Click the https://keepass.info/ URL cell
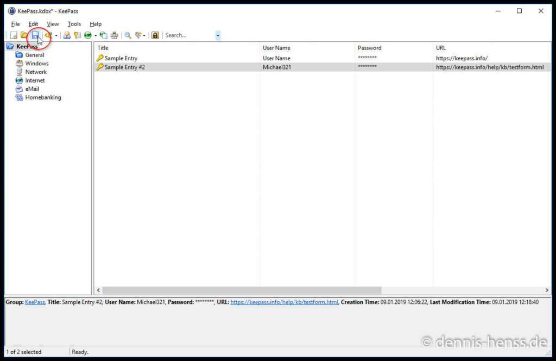 pos(462,58)
